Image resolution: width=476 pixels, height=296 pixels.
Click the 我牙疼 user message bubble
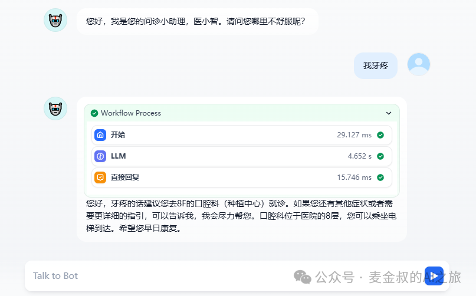tap(375, 65)
